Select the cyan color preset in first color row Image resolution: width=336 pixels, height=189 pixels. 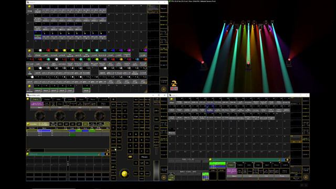click(x=94, y=52)
